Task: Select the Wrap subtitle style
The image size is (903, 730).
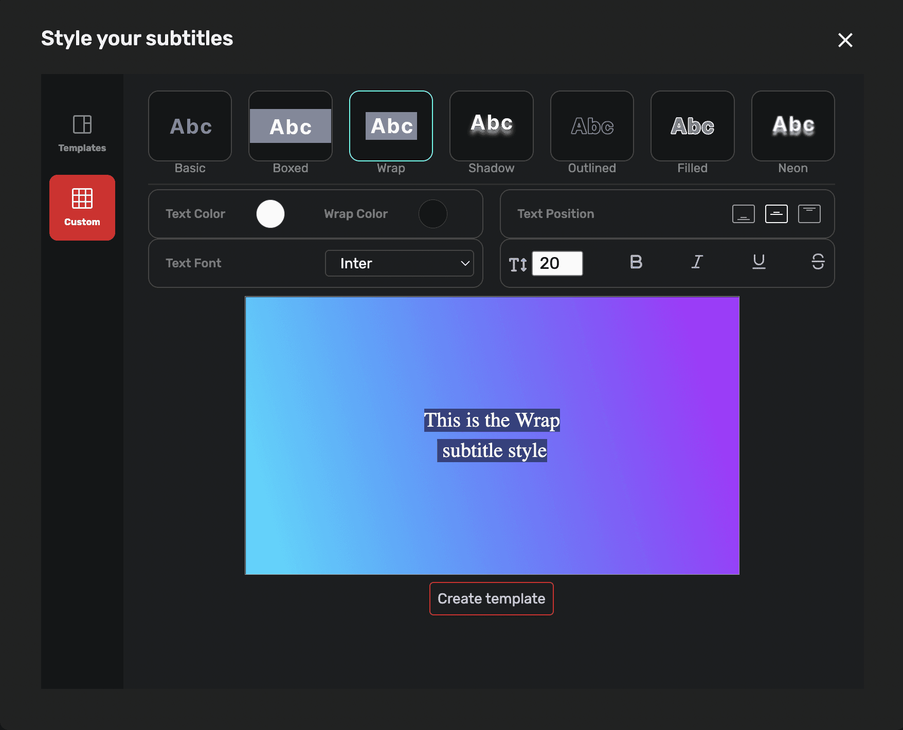Action: pyautogui.click(x=391, y=126)
